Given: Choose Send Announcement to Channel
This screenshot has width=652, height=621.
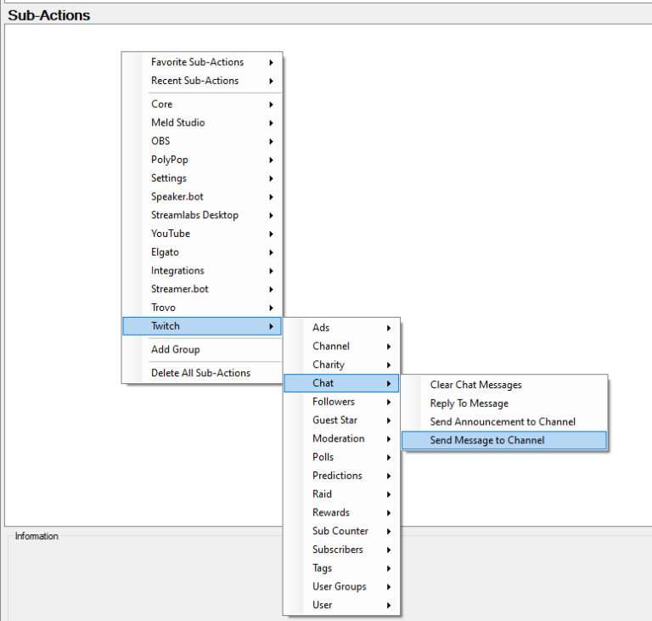Looking at the screenshot, I should [503, 421].
